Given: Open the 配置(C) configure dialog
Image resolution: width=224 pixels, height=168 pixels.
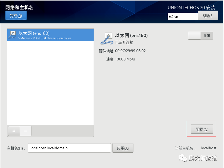Looking at the screenshot, I should click(202, 129).
